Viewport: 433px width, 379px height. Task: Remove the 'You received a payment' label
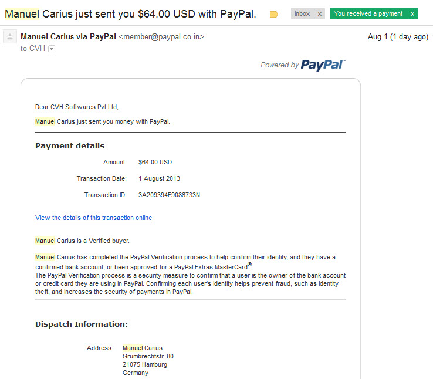pos(412,14)
